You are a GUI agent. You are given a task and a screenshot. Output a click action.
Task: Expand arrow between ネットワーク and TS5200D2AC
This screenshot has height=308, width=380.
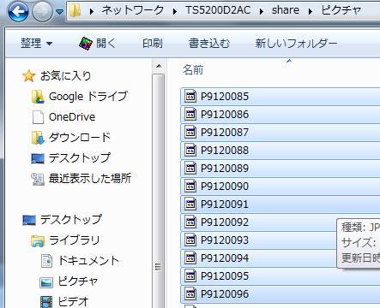coord(175,11)
